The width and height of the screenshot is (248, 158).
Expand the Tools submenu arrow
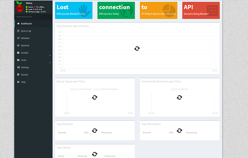pos(50,63)
